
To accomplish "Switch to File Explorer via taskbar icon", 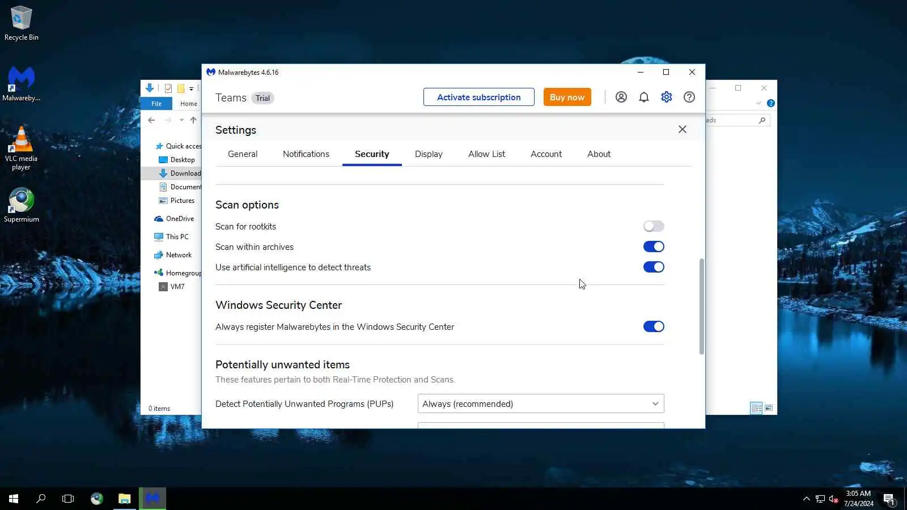I will coord(124,499).
